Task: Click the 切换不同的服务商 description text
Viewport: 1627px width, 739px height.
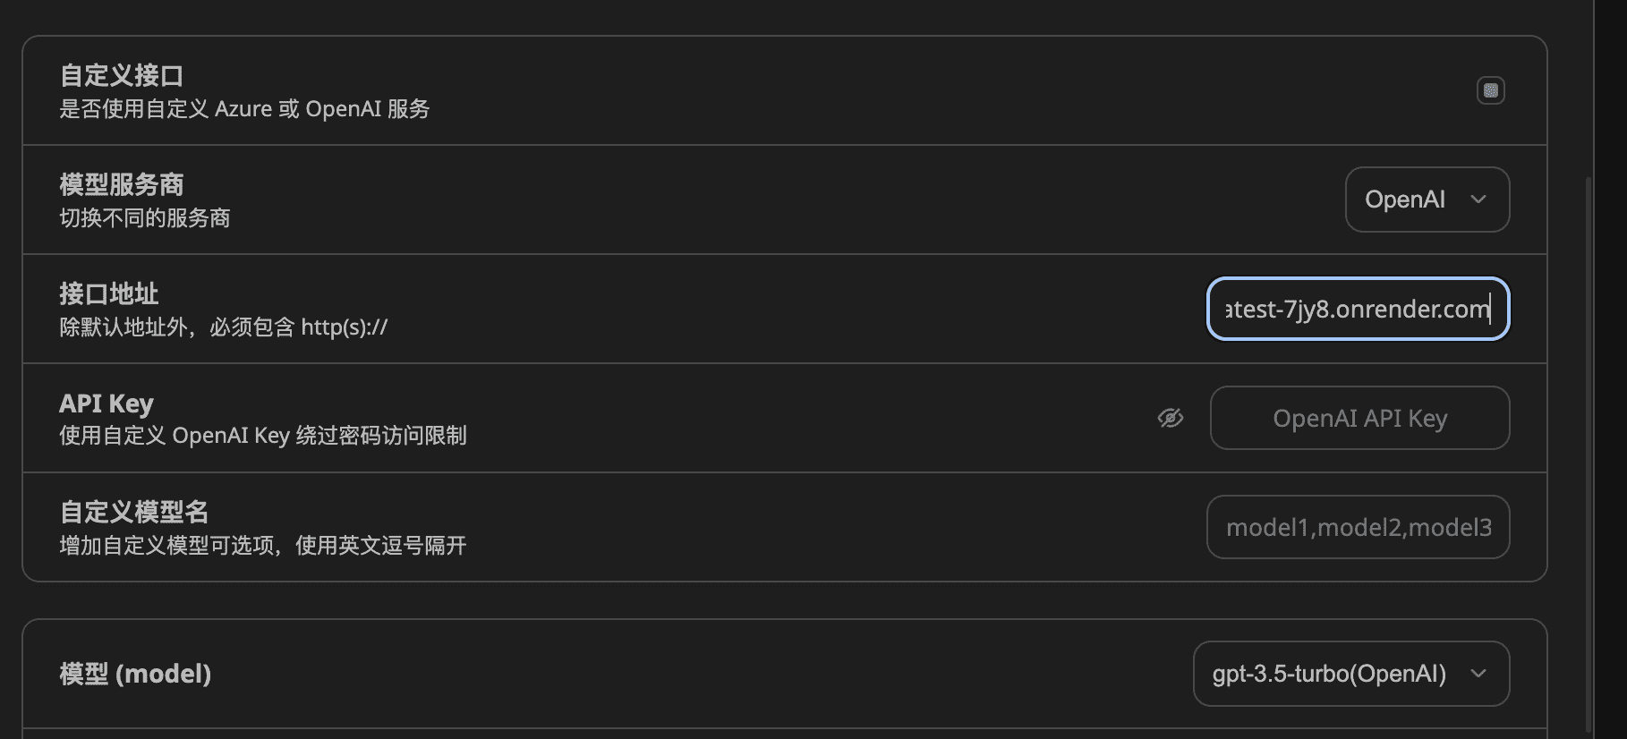Action: pyautogui.click(x=145, y=218)
